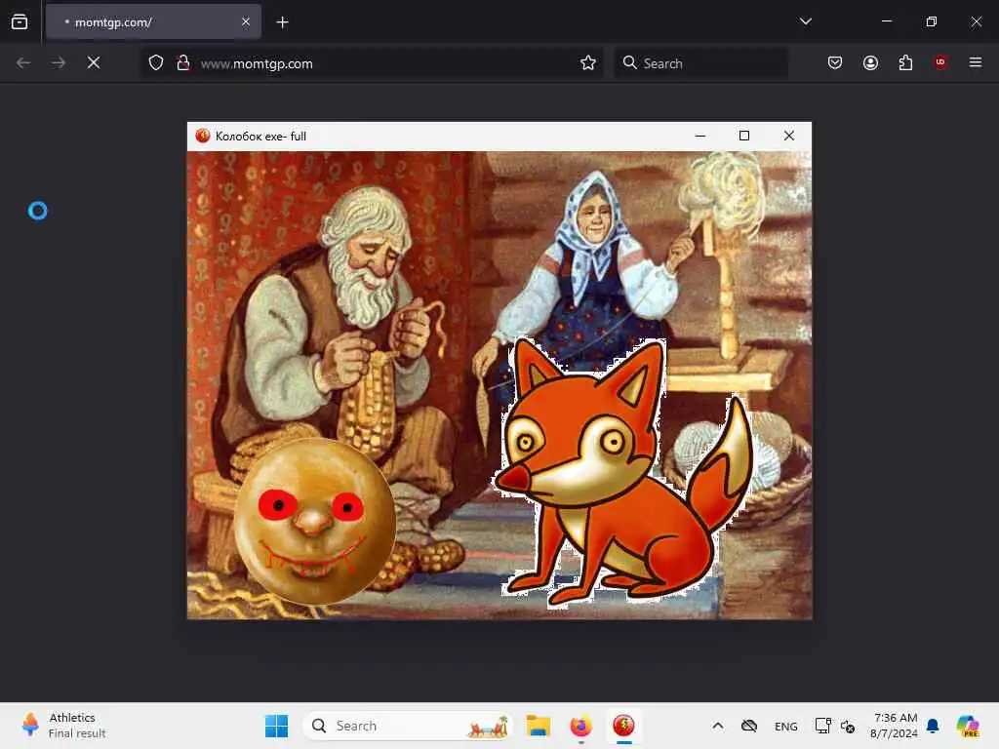The height and width of the screenshot is (749, 999).
Task: Focus the Windows taskbar Search box
Action: (x=408, y=726)
